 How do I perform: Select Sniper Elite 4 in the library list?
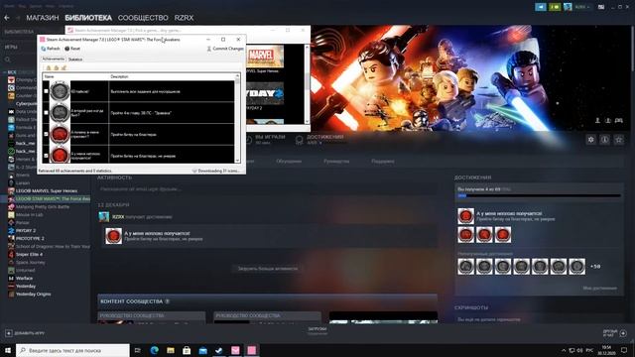(29, 254)
